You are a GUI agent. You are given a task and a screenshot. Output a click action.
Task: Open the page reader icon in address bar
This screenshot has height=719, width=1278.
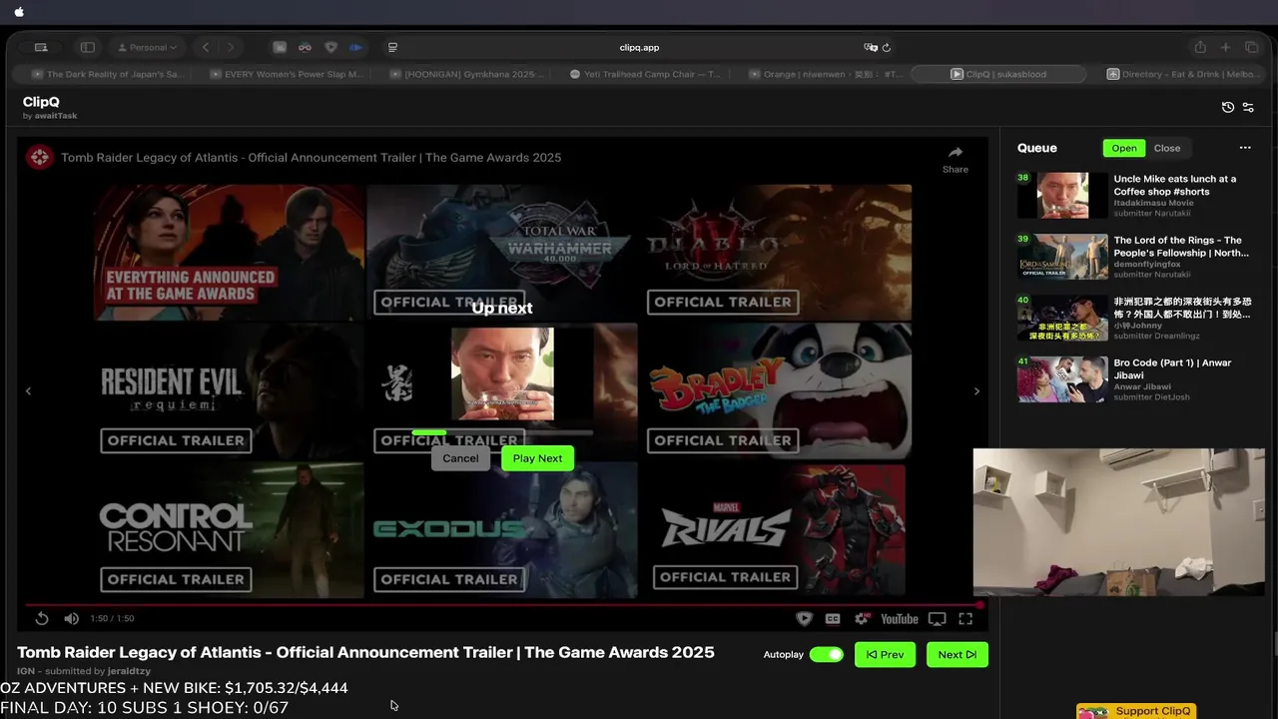click(392, 47)
